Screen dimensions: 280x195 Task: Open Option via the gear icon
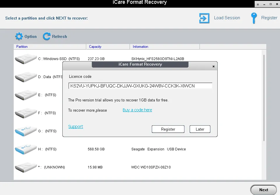click(x=19, y=36)
